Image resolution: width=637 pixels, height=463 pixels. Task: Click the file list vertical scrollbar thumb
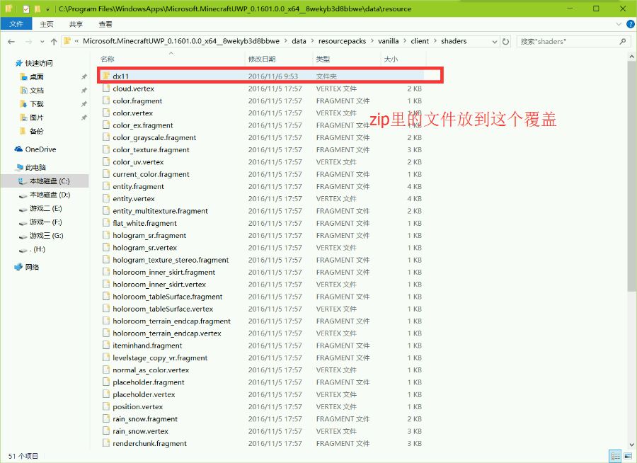[x=632, y=176]
